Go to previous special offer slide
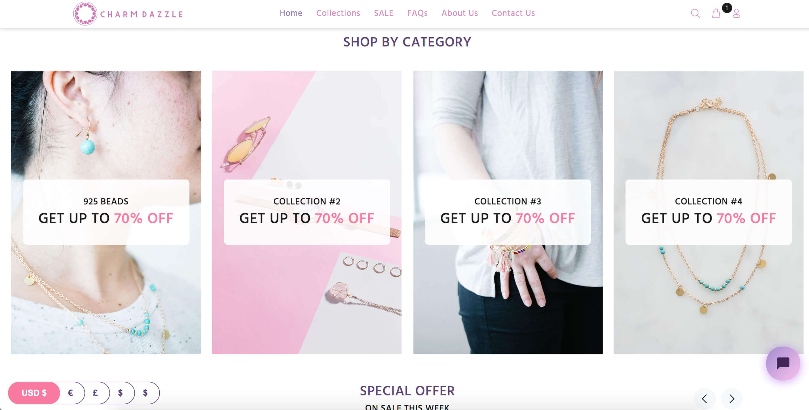The height and width of the screenshot is (410, 809). (704, 398)
